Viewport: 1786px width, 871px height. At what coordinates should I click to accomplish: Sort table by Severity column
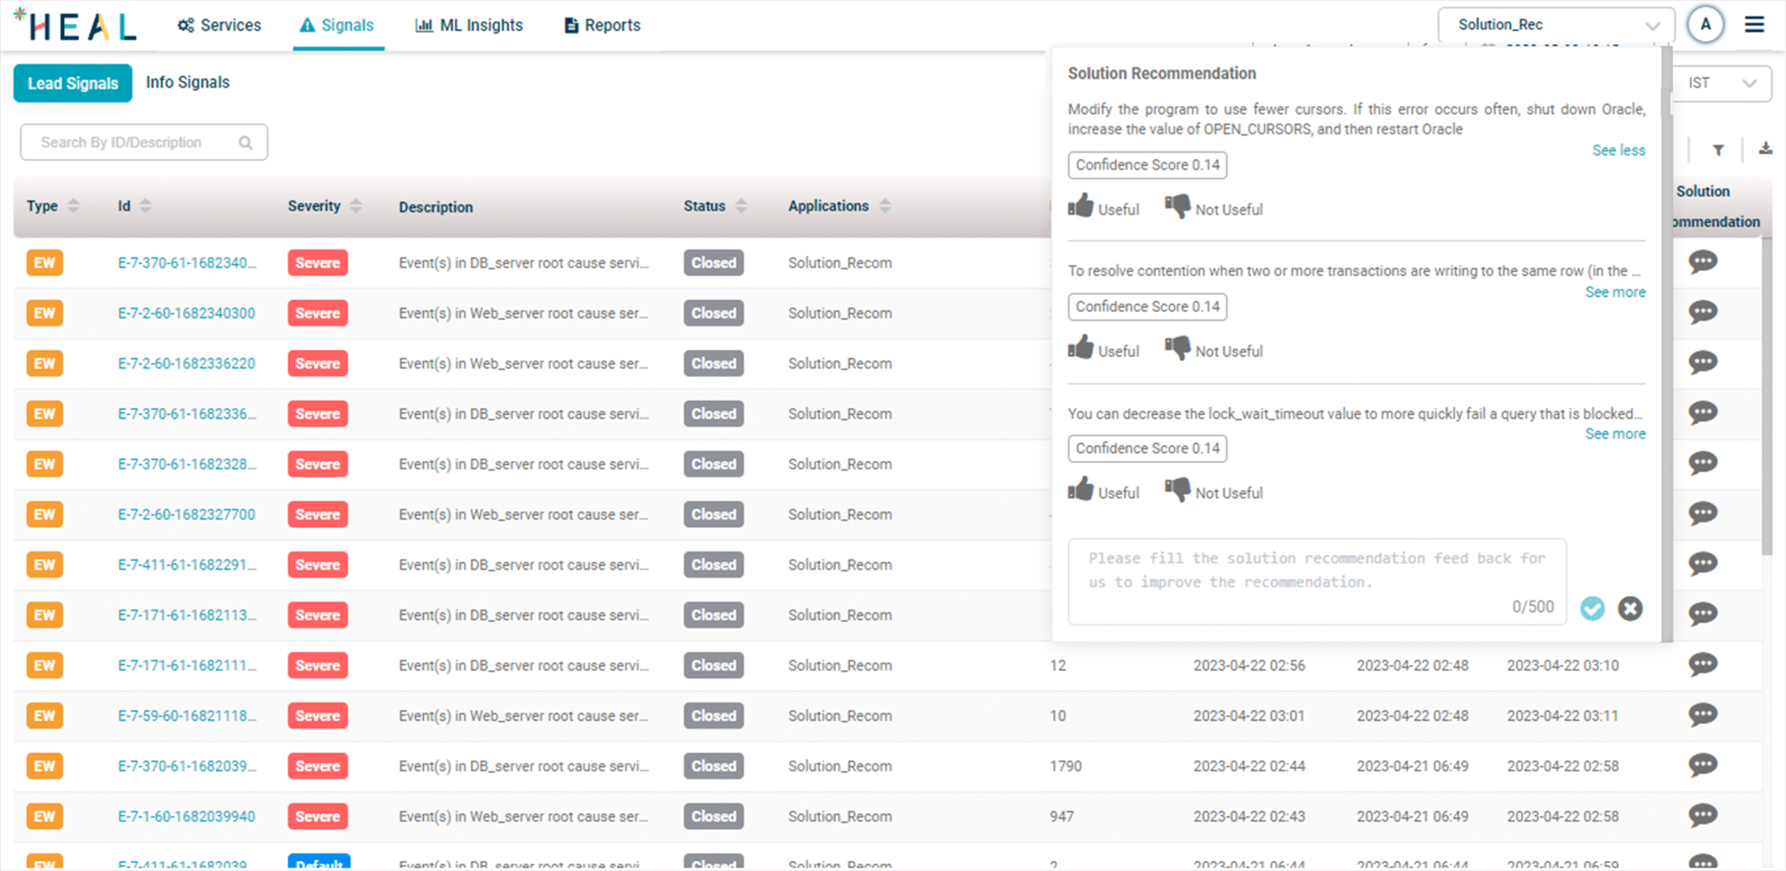coord(356,206)
